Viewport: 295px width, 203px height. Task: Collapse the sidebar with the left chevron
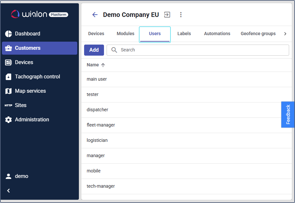pos(8,191)
